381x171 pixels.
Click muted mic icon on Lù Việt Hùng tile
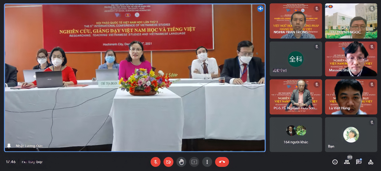point(372,85)
